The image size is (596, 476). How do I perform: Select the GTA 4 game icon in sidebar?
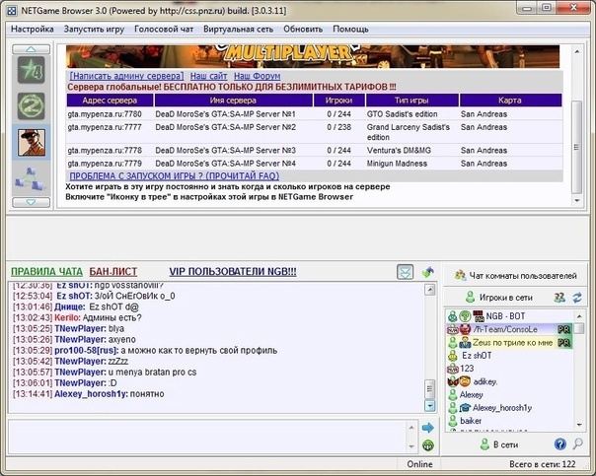tap(32, 70)
